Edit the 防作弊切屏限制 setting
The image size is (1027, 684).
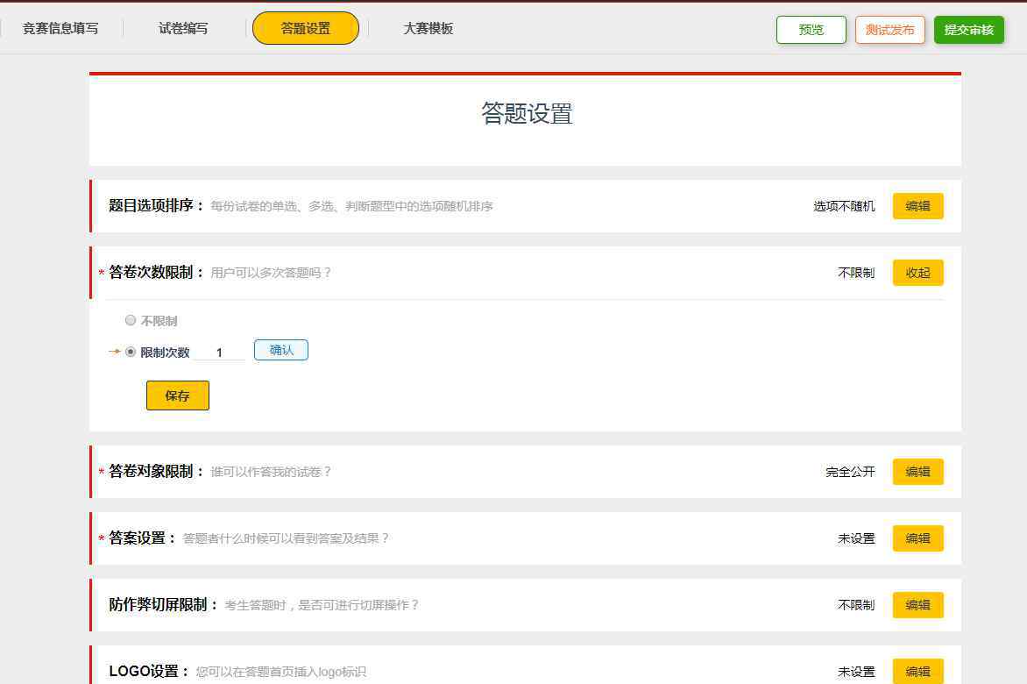[917, 605]
